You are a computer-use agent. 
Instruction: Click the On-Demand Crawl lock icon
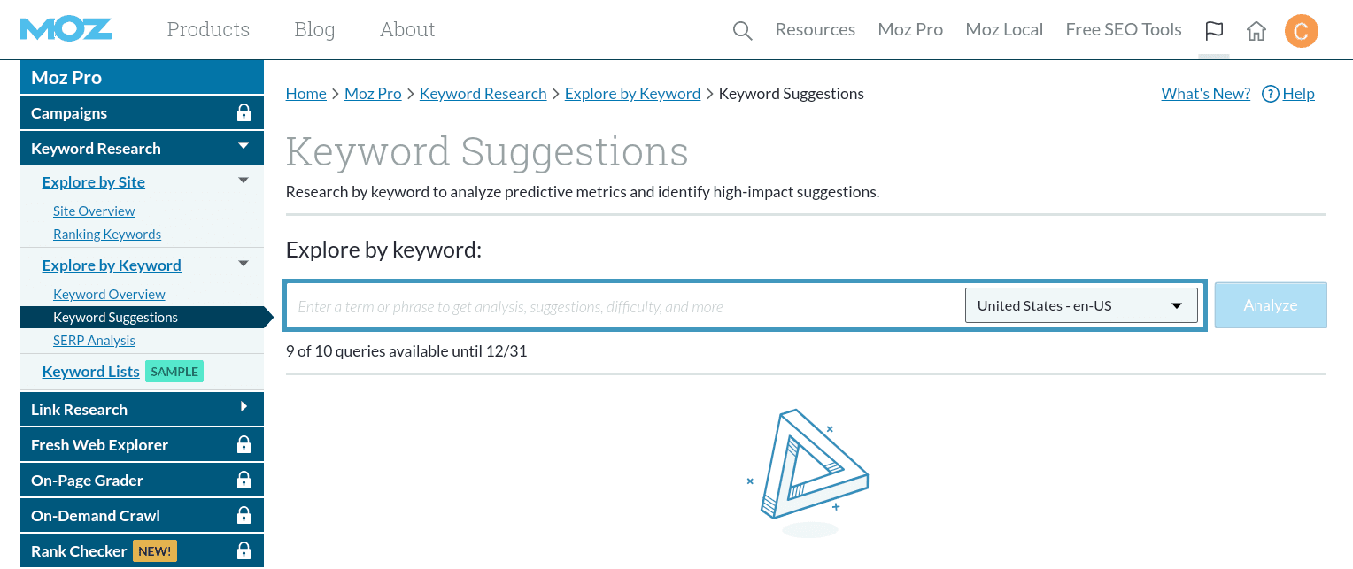[244, 515]
